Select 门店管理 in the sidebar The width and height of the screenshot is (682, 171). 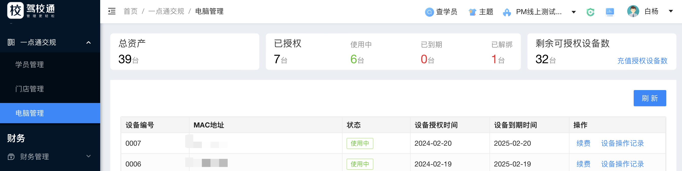point(30,89)
